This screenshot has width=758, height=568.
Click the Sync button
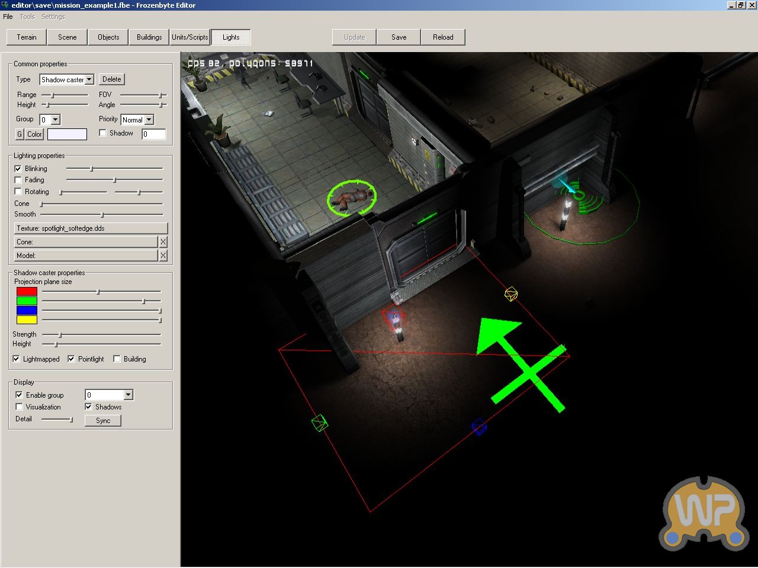103,421
